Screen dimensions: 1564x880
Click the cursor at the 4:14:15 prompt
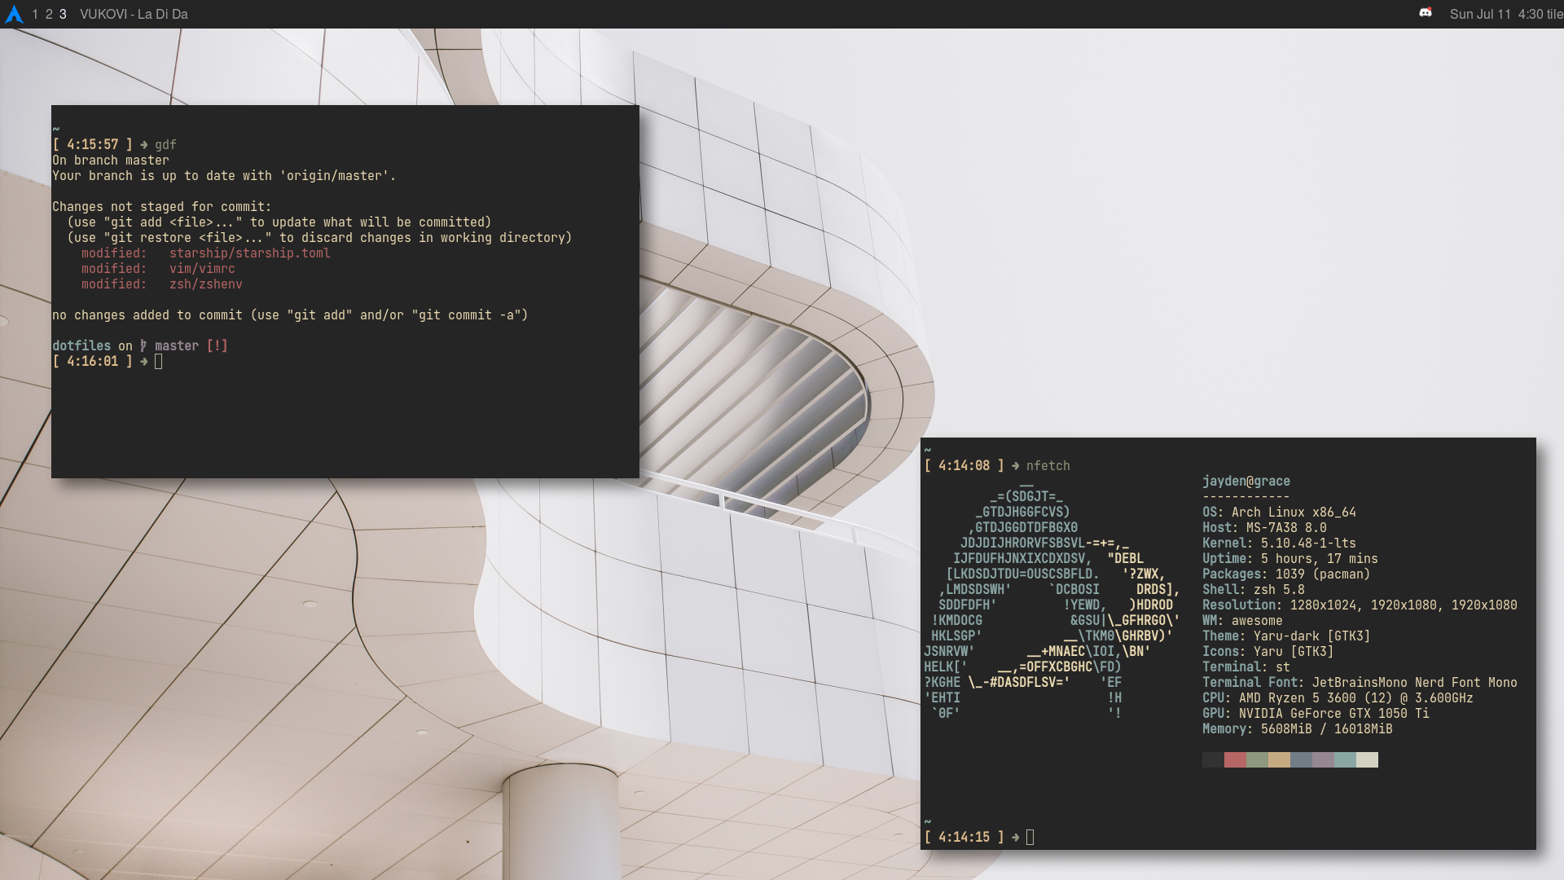[x=1030, y=837]
